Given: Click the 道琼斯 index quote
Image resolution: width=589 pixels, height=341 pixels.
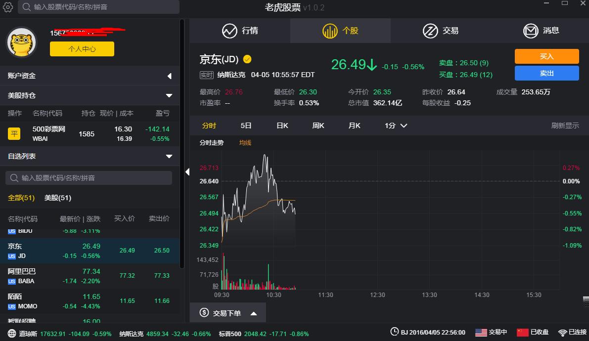Looking at the screenshot, I should [65, 334].
